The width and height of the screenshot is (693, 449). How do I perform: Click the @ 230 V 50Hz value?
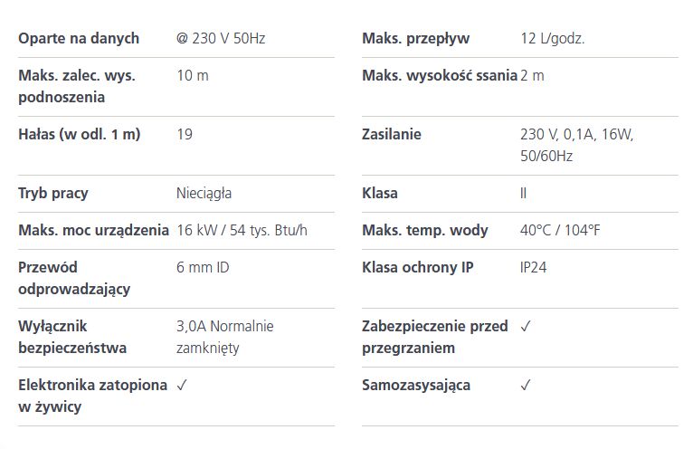[221, 39]
